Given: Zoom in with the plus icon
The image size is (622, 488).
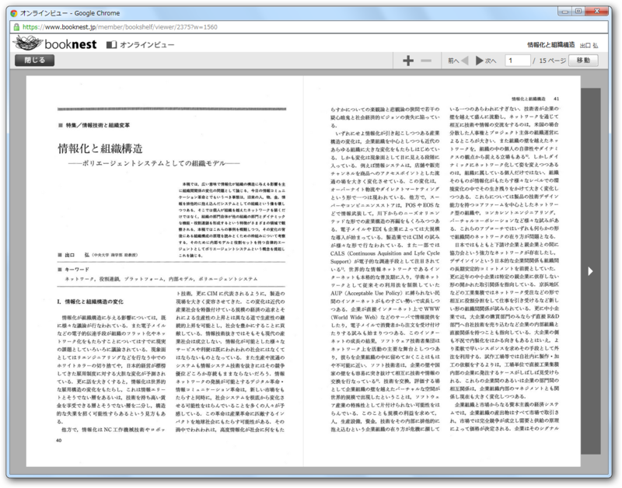Looking at the screenshot, I should click(407, 61).
